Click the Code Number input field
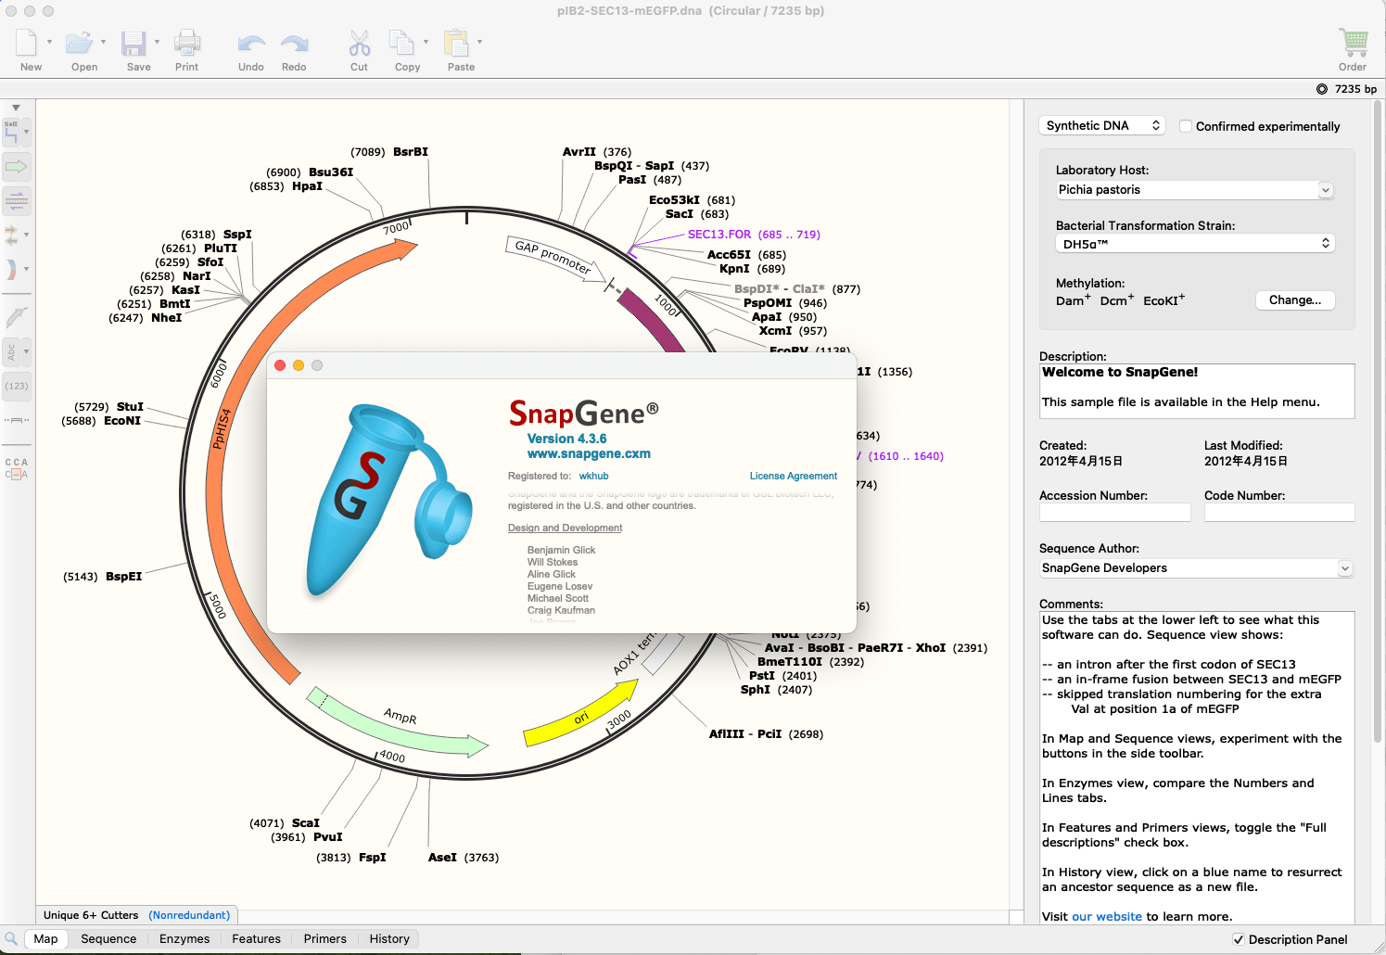Viewport: 1386px width, 955px height. pos(1279,512)
